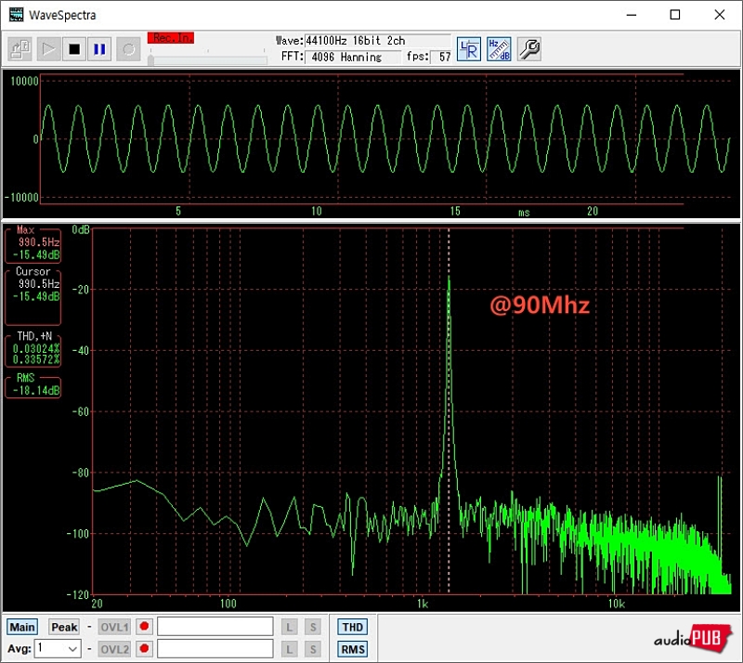Click the Wave format field 44100Hz 16bit 2ch

(377, 41)
